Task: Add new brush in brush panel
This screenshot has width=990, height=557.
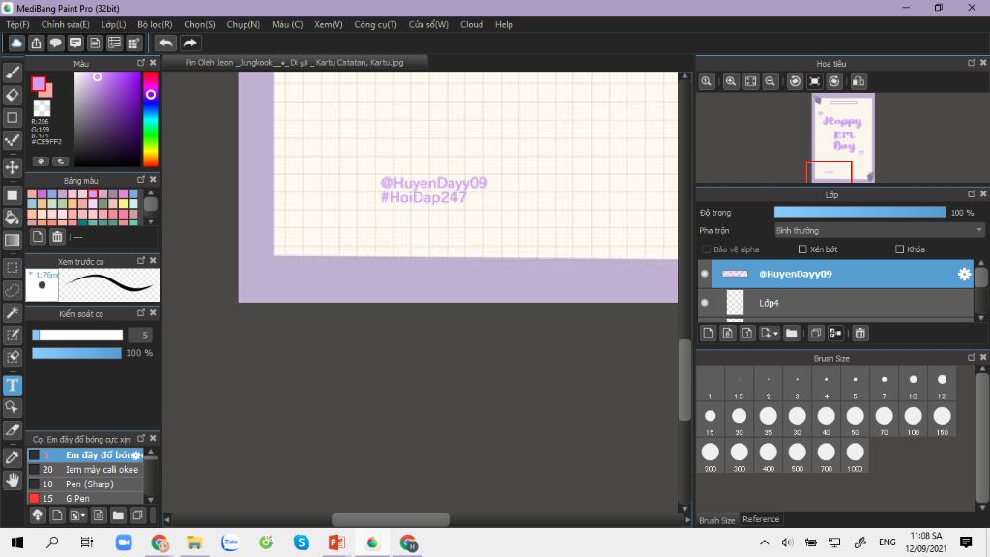Action: pyautogui.click(x=57, y=515)
